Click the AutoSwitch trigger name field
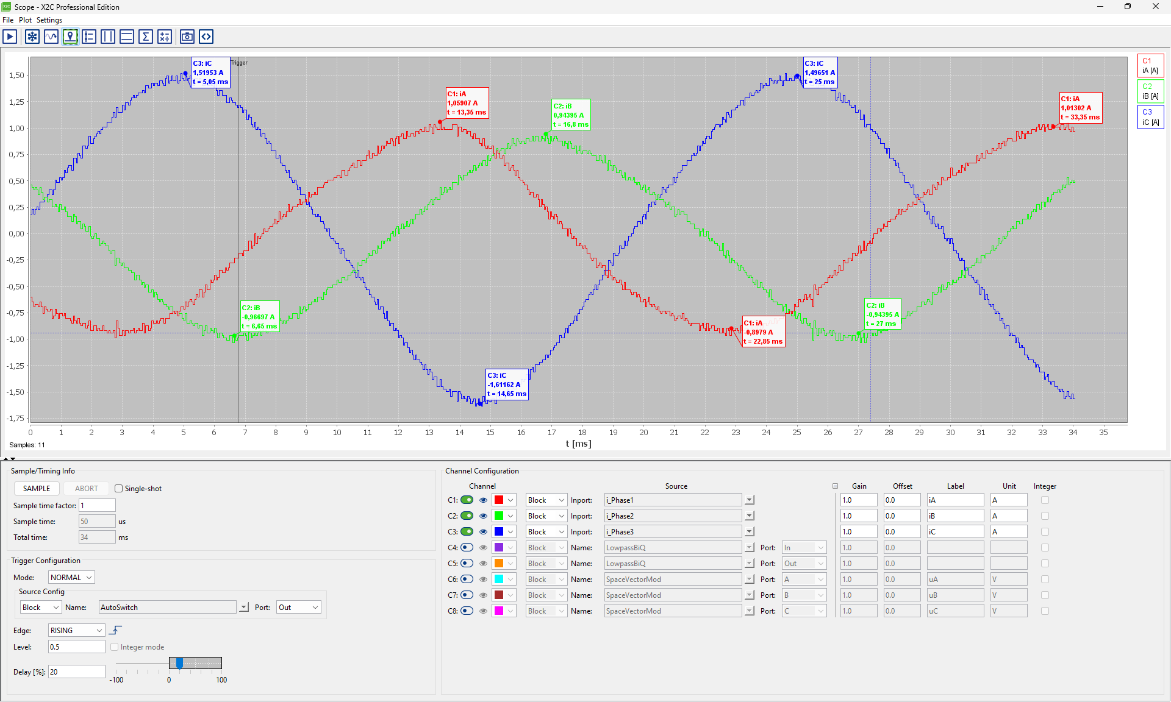The height and width of the screenshot is (702, 1171). point(168,608)
